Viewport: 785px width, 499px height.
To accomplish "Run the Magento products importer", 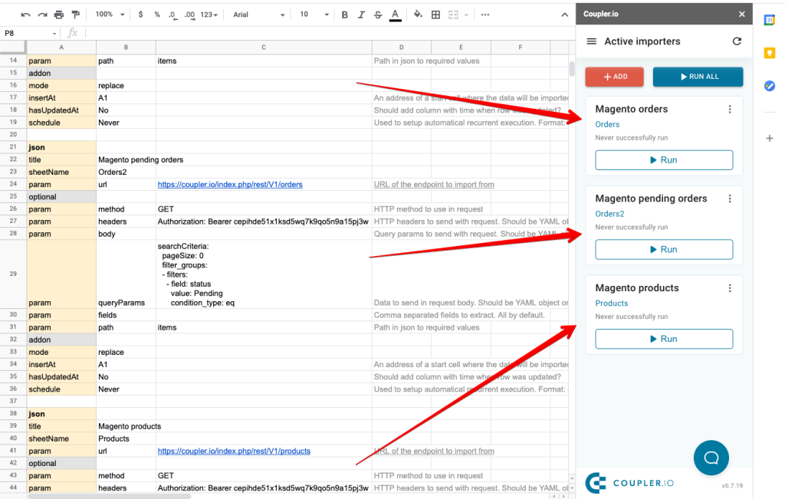I will (664, 339).
